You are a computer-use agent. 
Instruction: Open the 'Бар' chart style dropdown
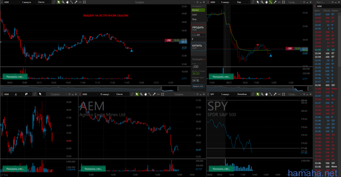pyautogui.click(x=243, y=2)
